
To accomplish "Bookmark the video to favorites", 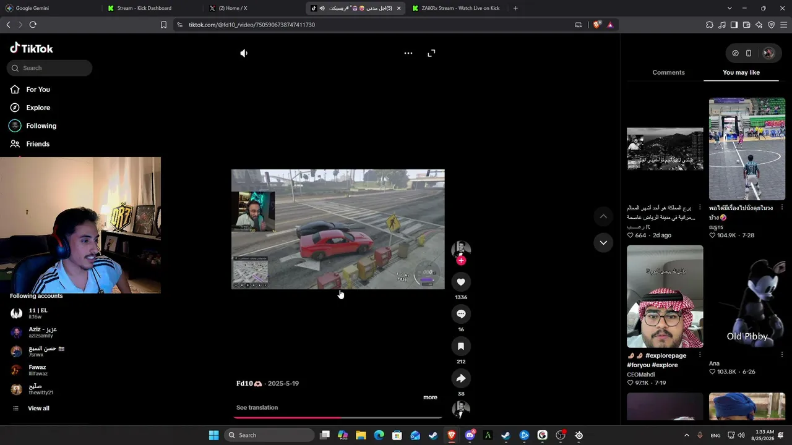I will (461, 346).
